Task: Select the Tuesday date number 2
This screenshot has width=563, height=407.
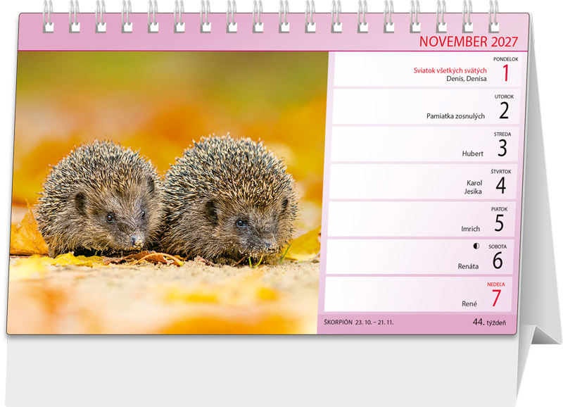Action: point(504,111)
